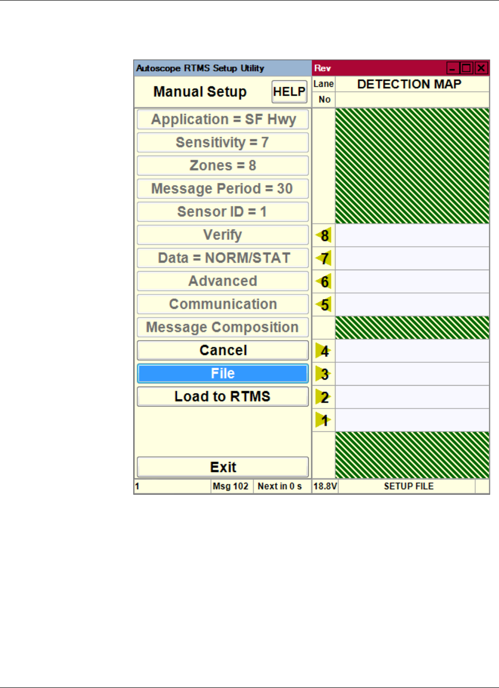Click the DETECTION MAP header
Image resolution: width=499 pixels, height=688 pixels.
409,84
